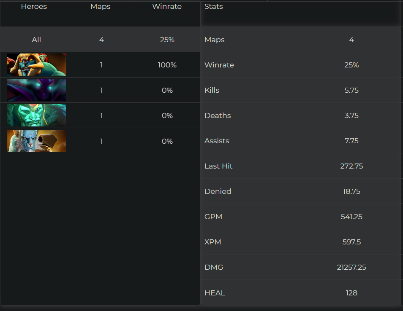Click the Assists stat label
Viewport: 403px width, 311px height.
(217, 141)
